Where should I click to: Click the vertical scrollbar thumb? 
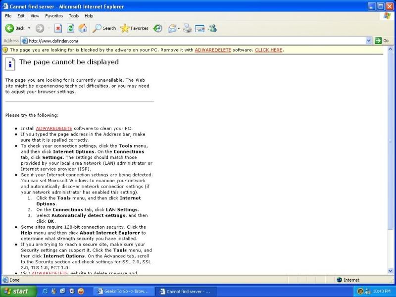click(390, 141)
